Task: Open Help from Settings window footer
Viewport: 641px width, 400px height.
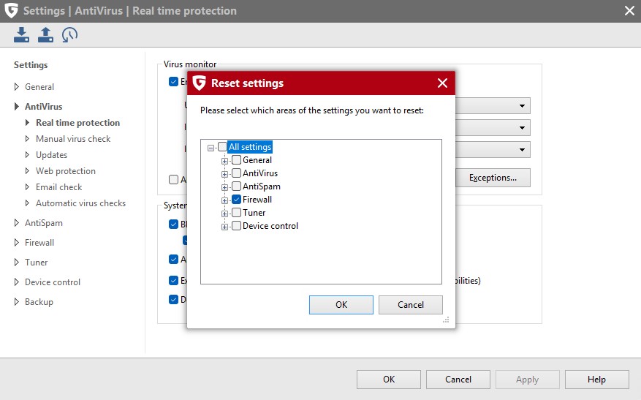Action: tap(597, 380)
